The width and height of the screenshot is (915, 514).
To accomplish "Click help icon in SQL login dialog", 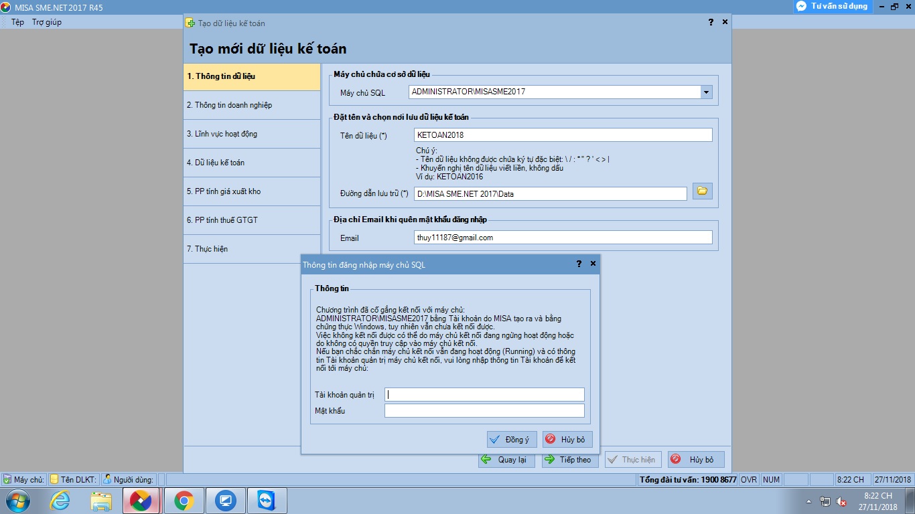I will (x=579, y=264).
